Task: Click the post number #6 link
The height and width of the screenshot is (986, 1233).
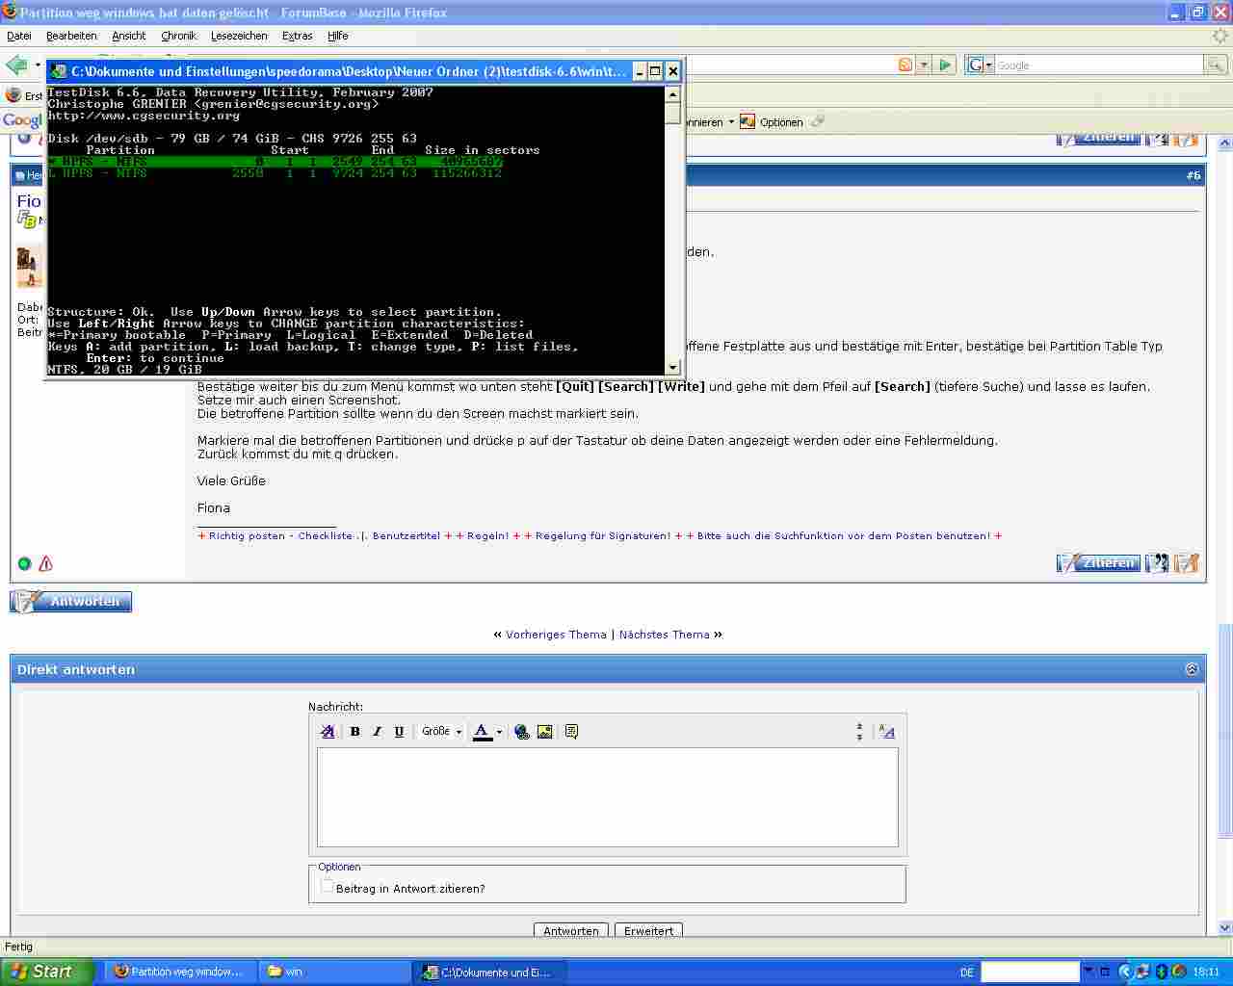Action: click(x=1194, y=175)
